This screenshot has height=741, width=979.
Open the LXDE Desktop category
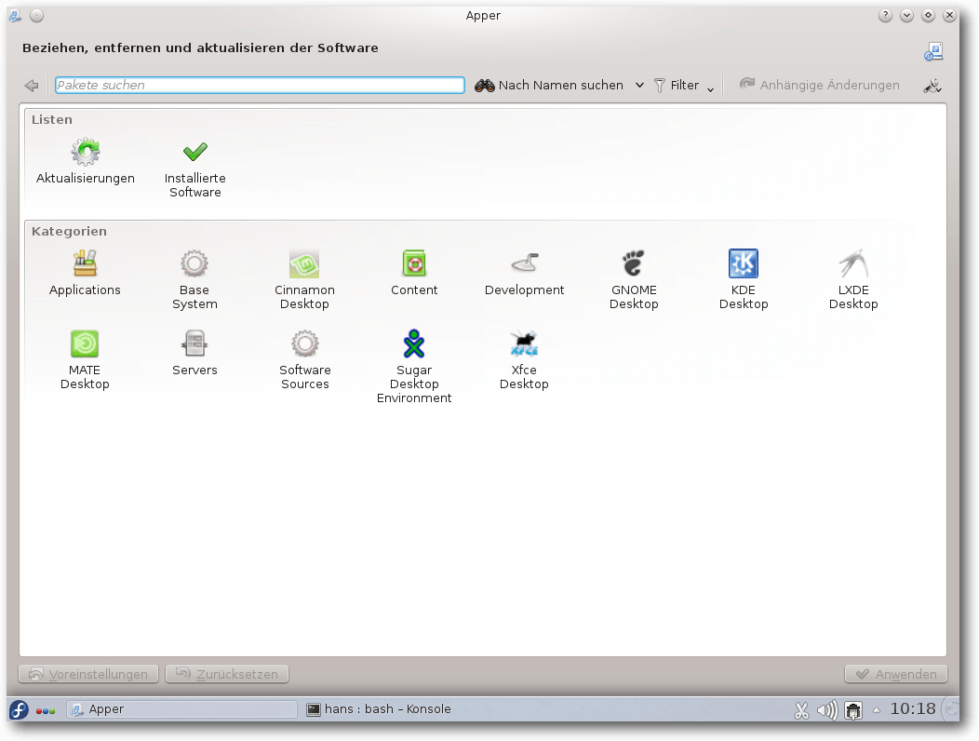852,280
